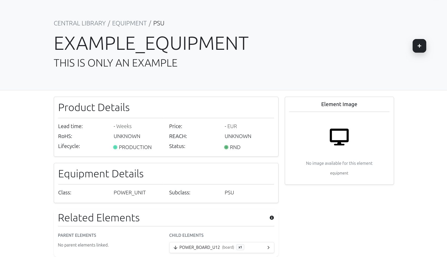Image resolution: width=447 pixels, height=257 pixels.
Task: Click the RoHS UNKNOWN value
Action: [127, 136]
